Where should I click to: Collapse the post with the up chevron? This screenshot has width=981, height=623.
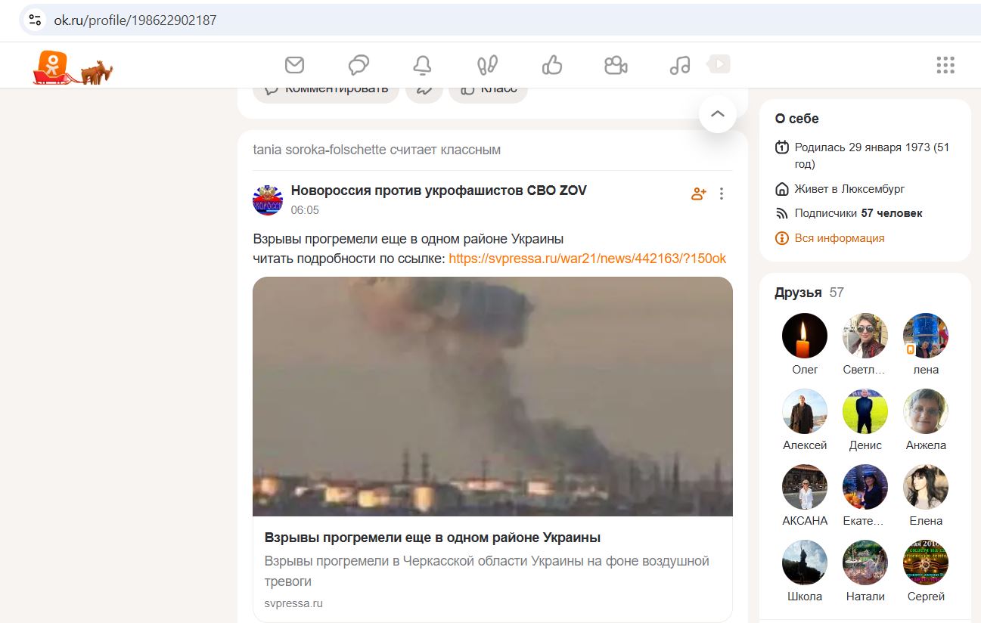(716, 114)
